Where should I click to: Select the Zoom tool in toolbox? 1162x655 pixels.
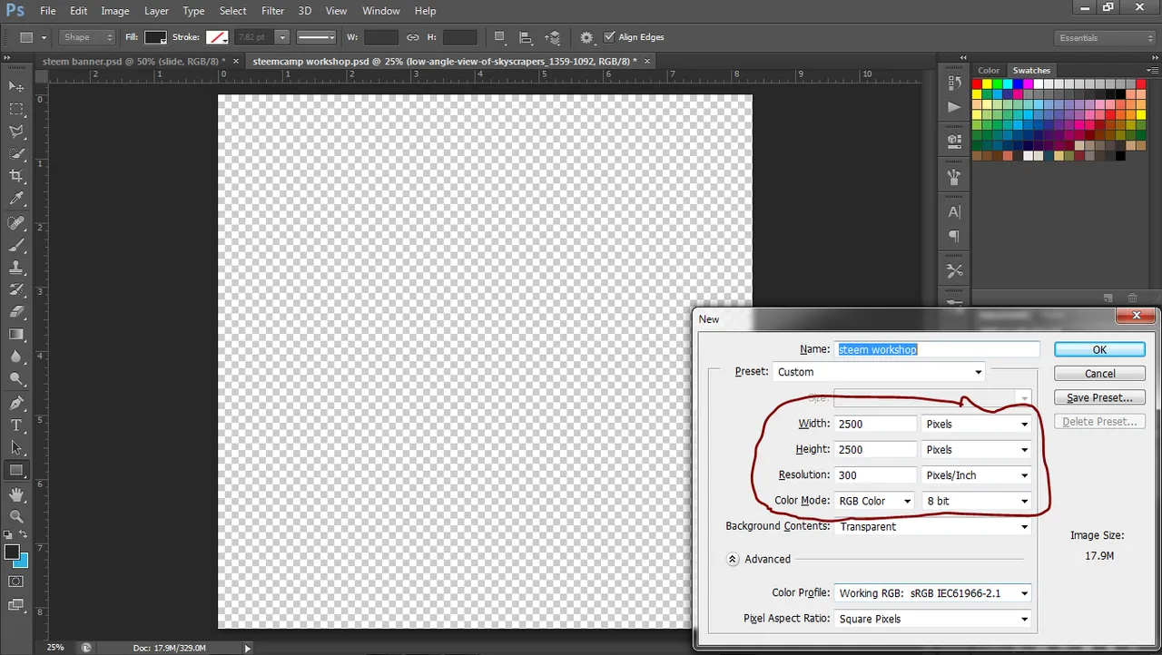(16, 516)
